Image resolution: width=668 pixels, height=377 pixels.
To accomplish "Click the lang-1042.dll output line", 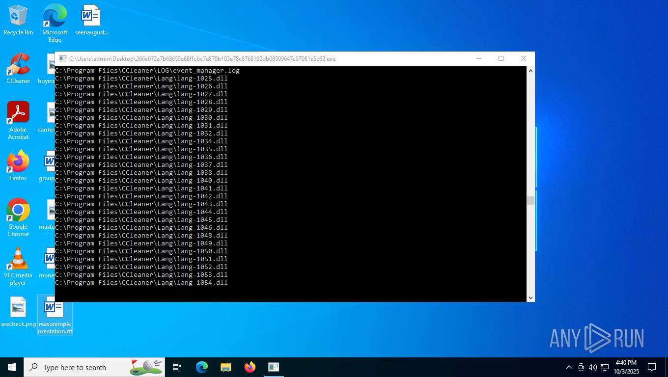I will point(141,196).
